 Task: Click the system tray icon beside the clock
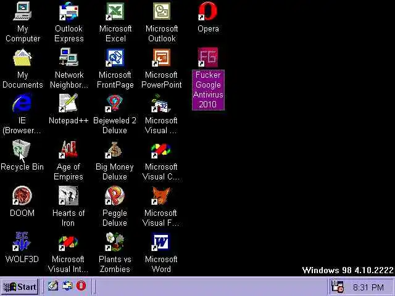338,286
